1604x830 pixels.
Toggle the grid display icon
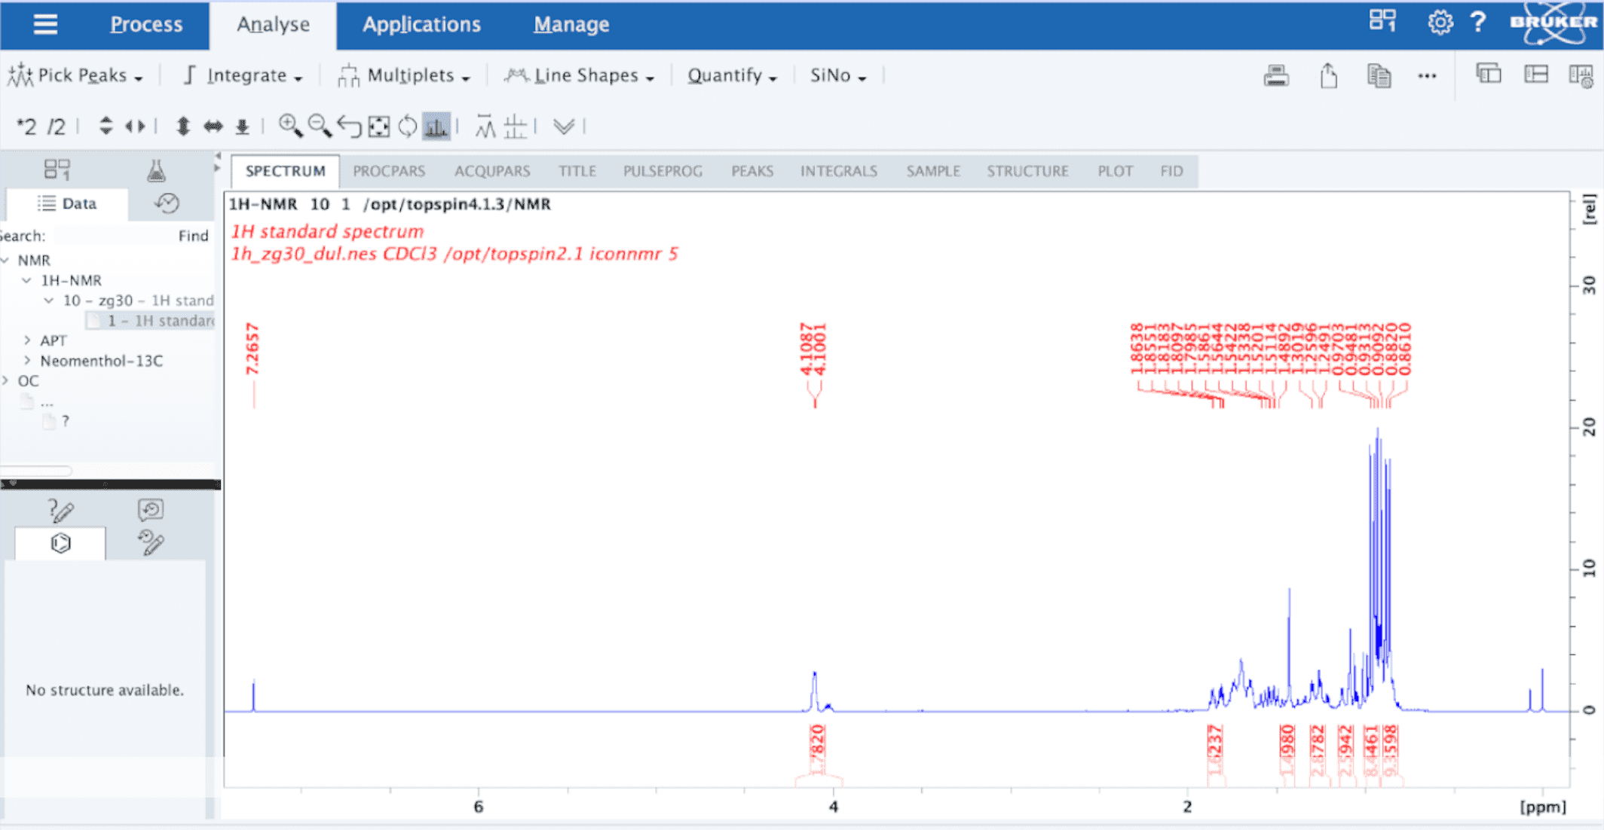pos(516,127)
